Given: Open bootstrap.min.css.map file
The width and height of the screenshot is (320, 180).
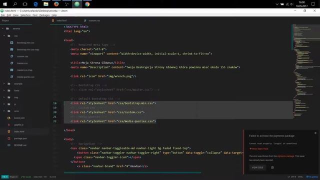Looking at the screenshot, I should tap(28, 49).
